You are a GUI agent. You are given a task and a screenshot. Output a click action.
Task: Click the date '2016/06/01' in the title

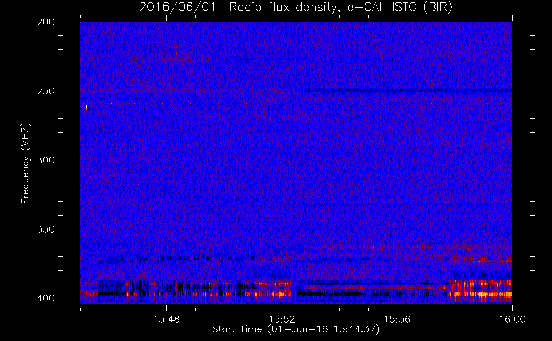(x=178, y=7)
